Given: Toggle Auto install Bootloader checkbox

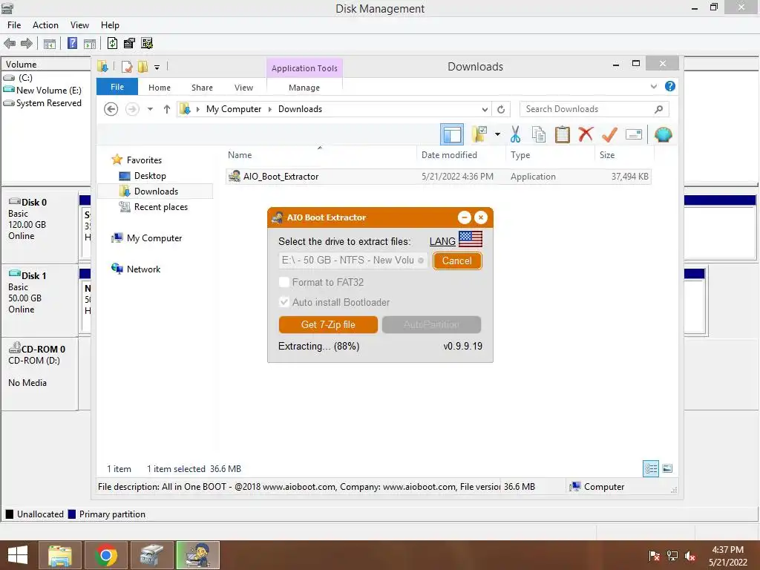Looking at the screenshot, I should pos(284,302).
